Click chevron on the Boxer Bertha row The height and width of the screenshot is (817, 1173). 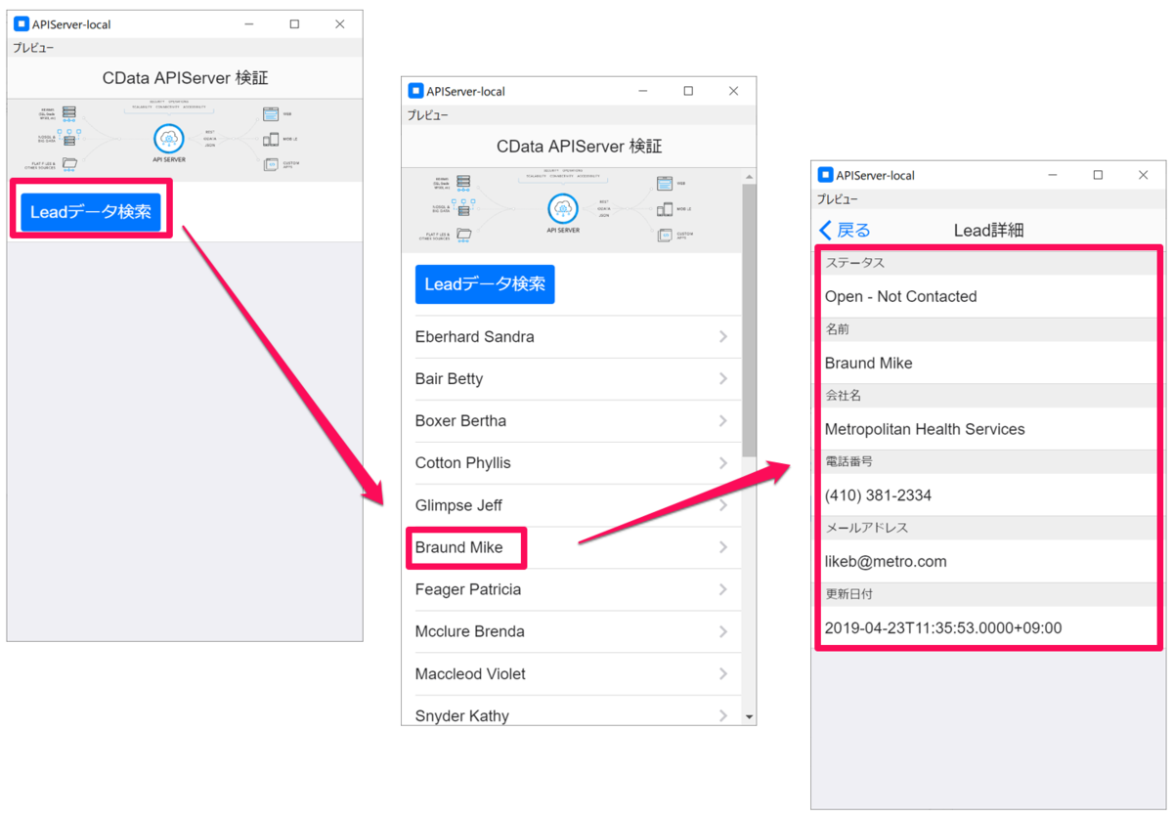pos(723,420)
